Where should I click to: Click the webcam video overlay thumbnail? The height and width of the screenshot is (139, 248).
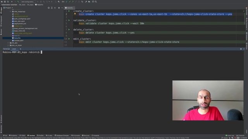click(x=208, y=100)
